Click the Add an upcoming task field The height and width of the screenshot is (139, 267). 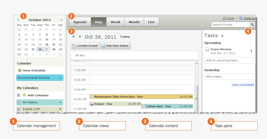229,60
